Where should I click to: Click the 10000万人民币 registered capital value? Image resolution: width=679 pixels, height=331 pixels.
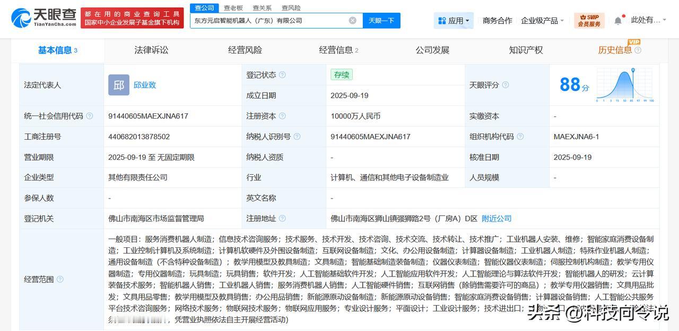click(x=355, y=116)
